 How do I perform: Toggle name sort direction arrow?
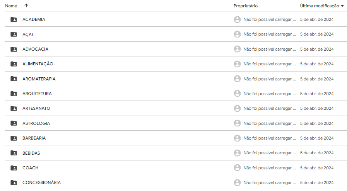pos(26,6)
